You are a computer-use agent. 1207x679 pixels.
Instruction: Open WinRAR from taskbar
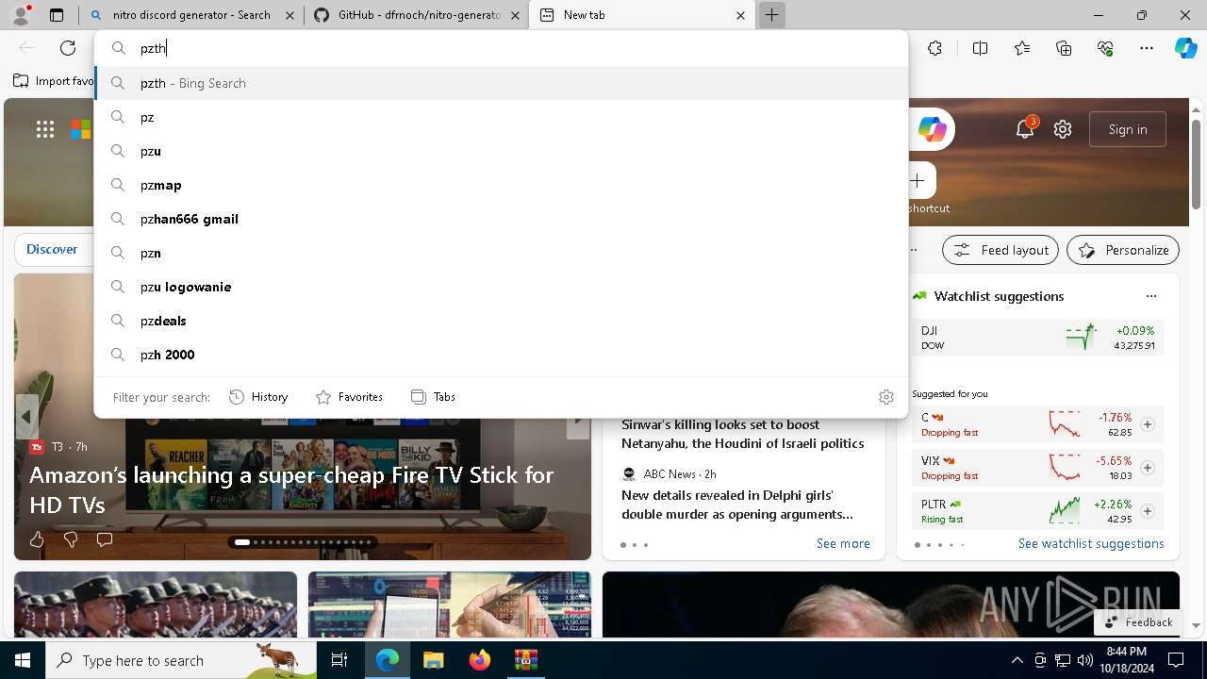click(525, 660)
